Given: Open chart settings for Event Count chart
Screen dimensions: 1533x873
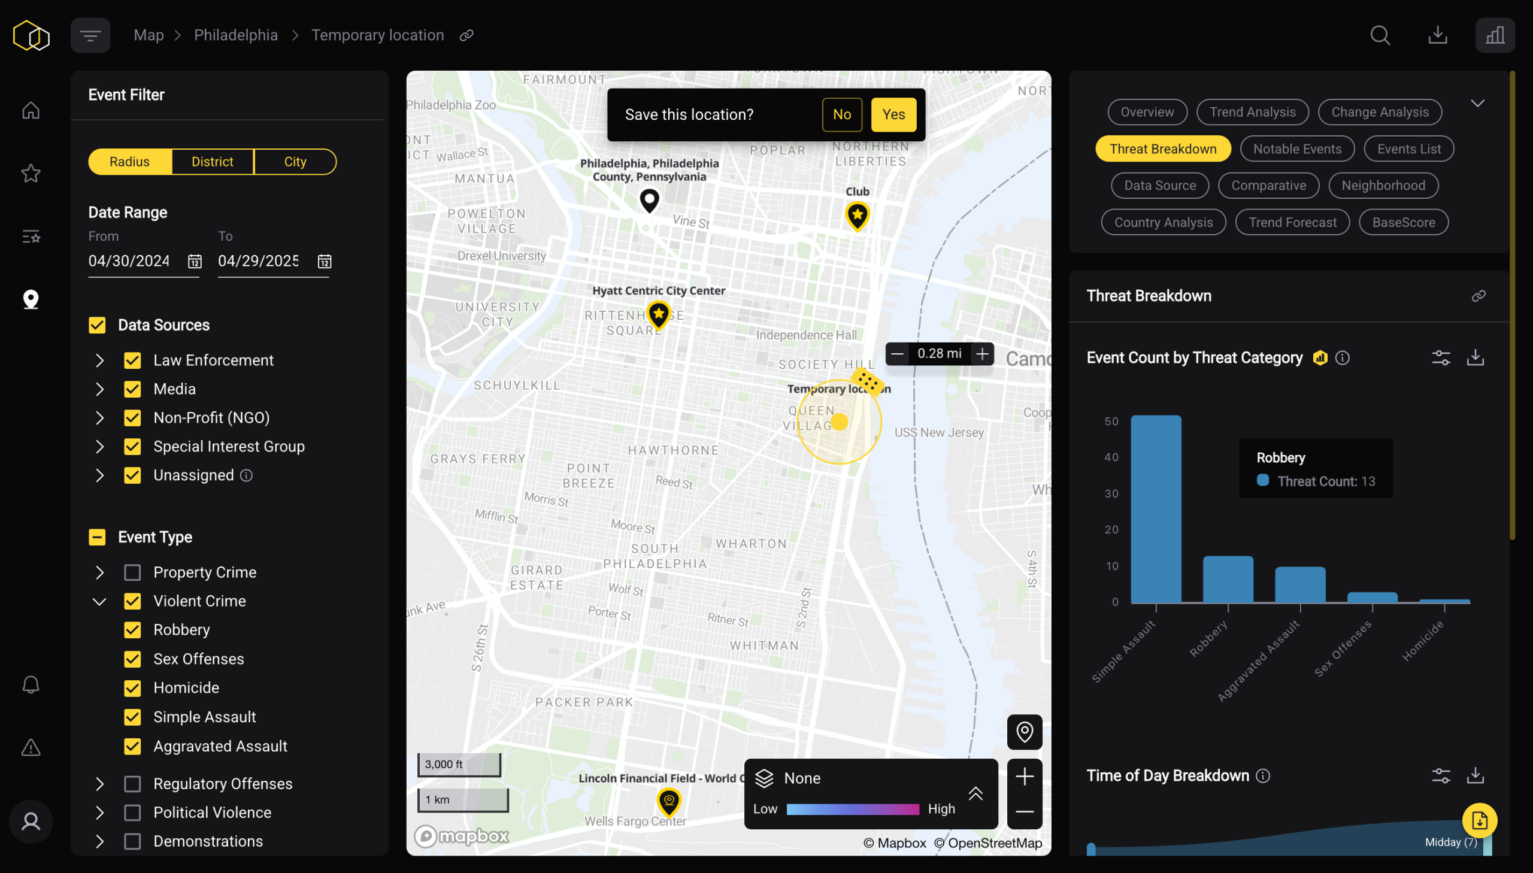Looking at the screenshot, I should [1441, 358].
